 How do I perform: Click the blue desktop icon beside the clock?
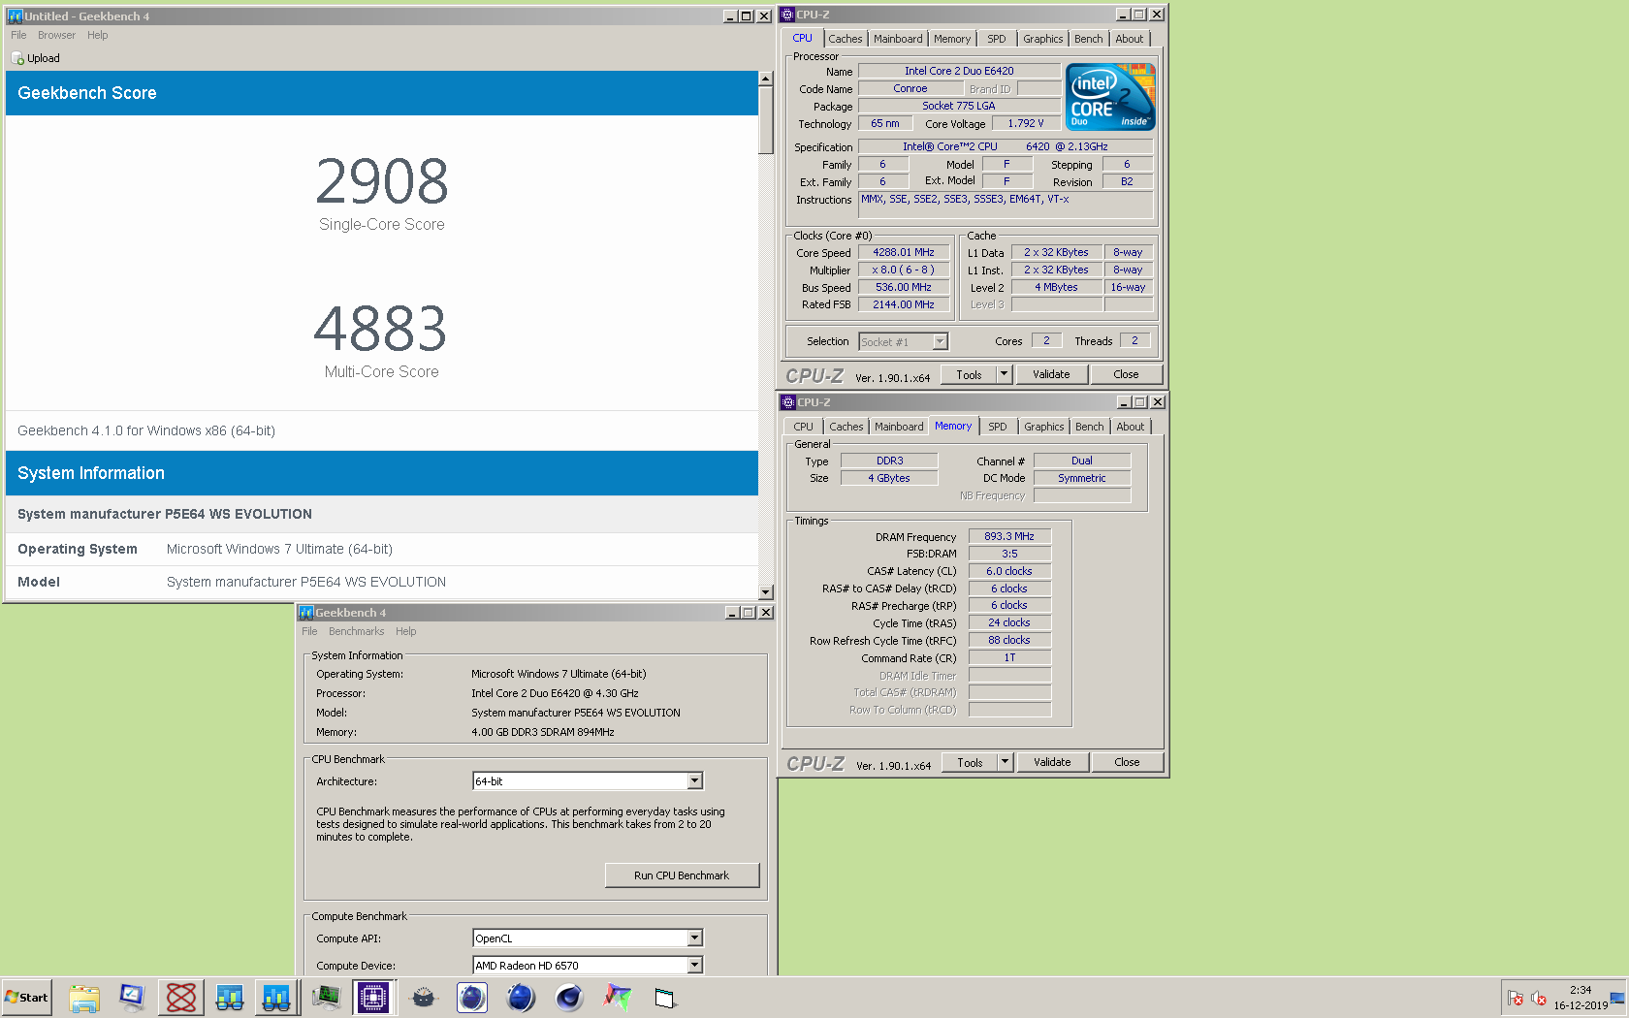pyautogui.click(x=1617, y=998)
